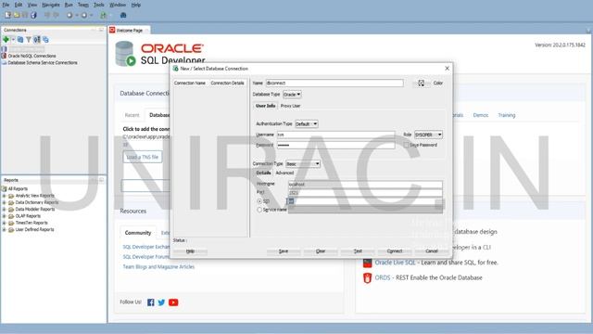Open the New Connection dropdown arrow
This screenshot has height=334, width=593.
pos(13,39)
